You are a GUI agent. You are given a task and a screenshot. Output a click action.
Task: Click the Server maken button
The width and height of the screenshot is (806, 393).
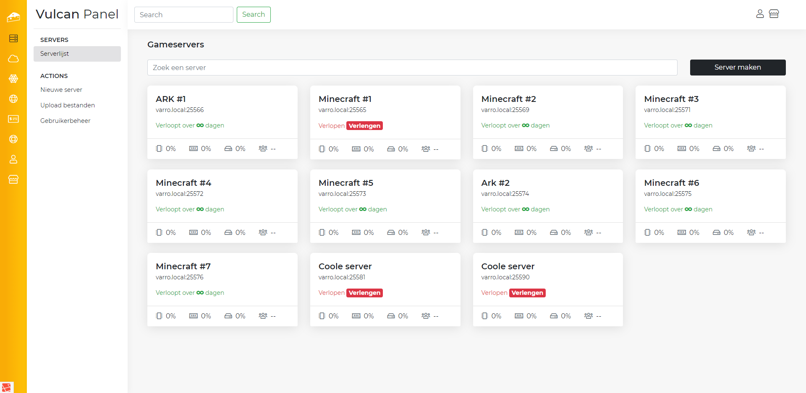pos(738,68)
